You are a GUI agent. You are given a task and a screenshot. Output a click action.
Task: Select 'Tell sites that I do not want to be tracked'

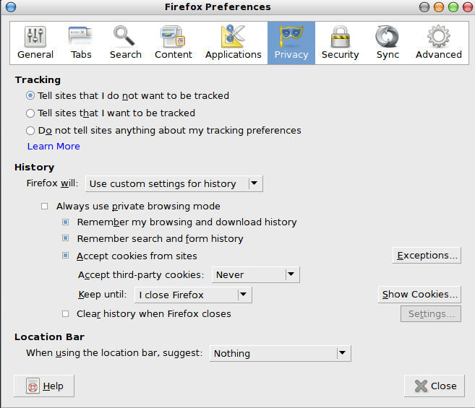tap(30, 95)
